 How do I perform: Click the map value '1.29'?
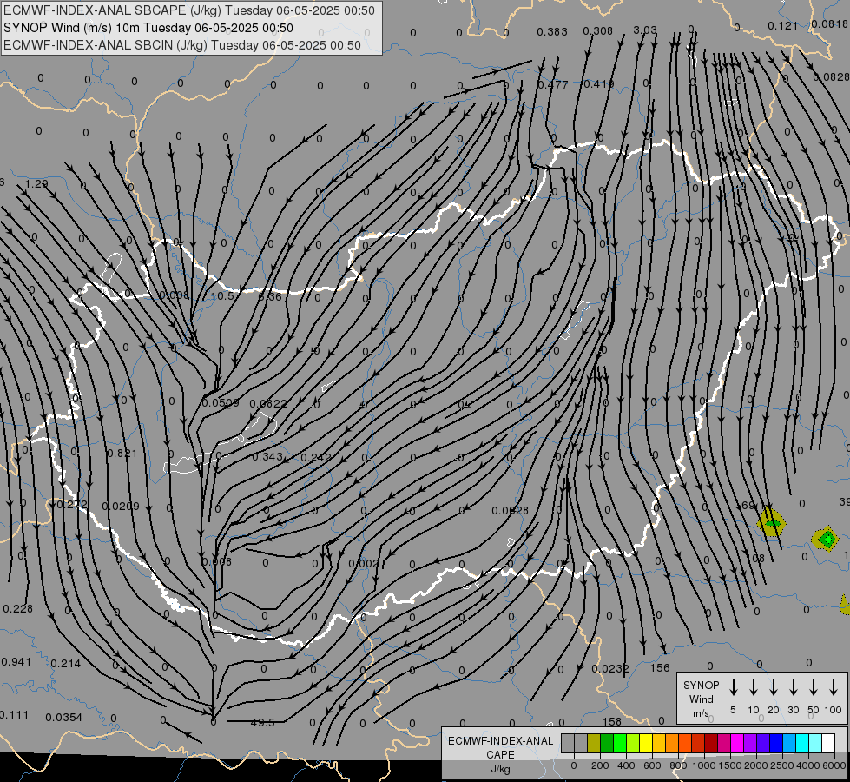[36, 184]
